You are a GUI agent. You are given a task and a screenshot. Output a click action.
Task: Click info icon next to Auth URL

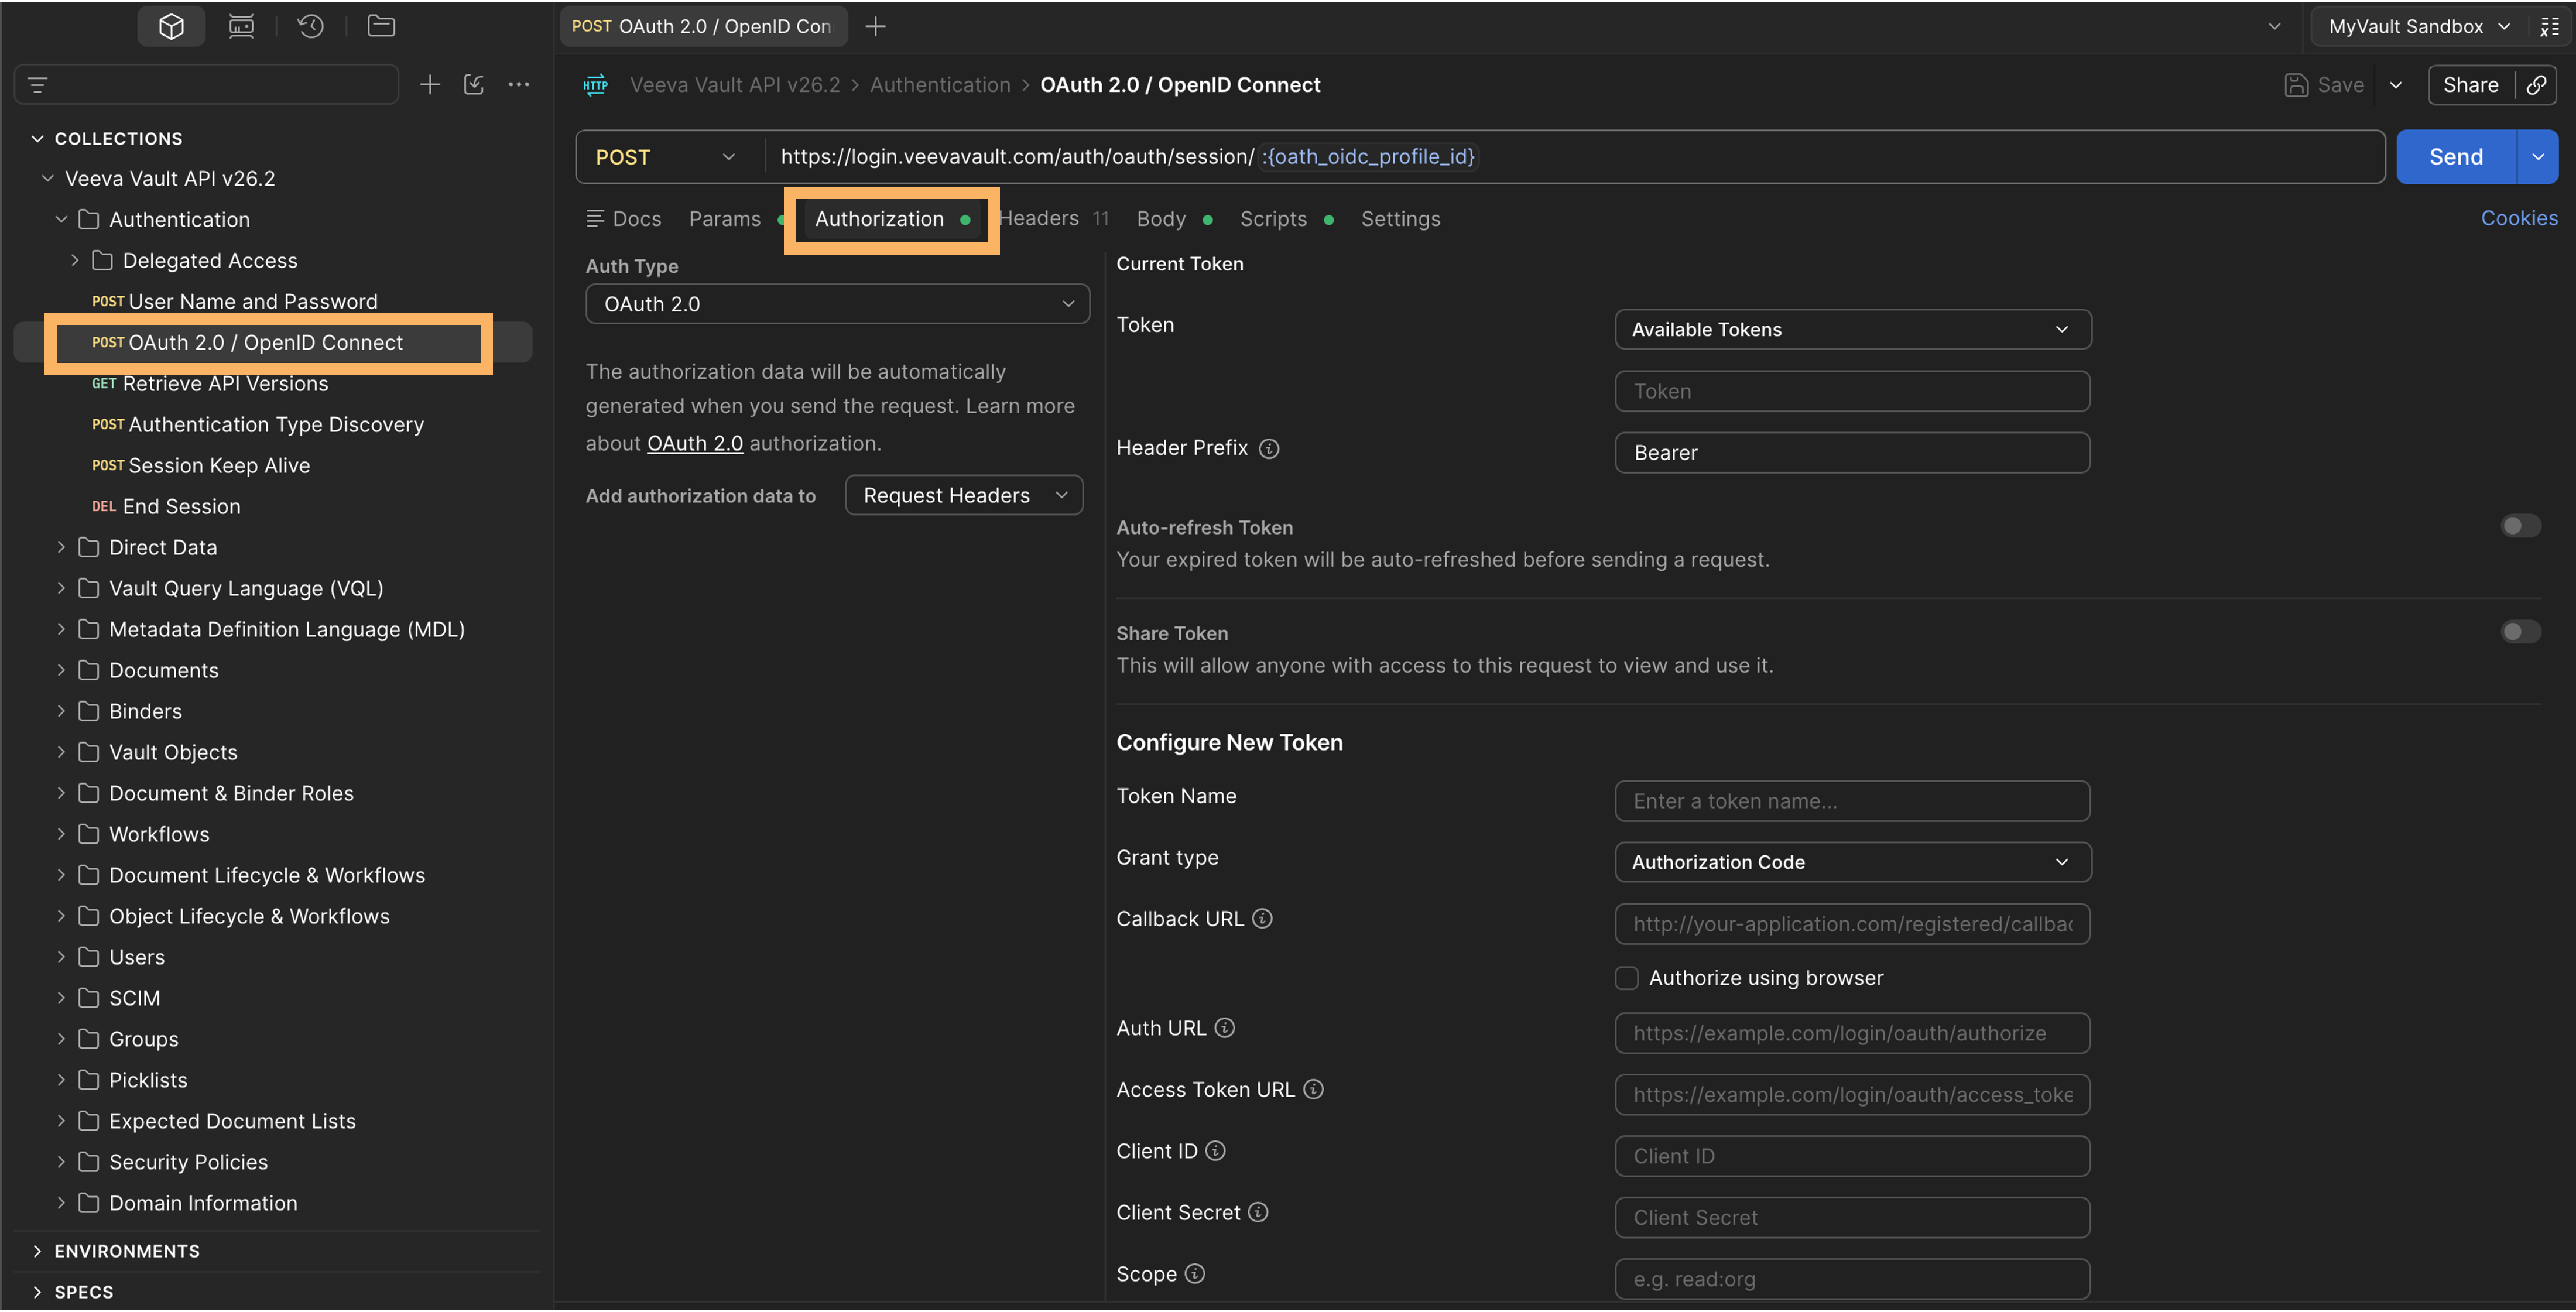tap(1225, 1028)
